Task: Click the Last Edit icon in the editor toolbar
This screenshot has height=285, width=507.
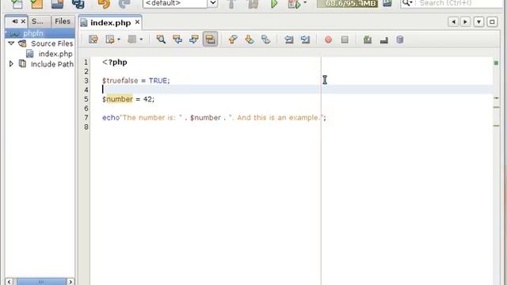Action: coord(93,40)
